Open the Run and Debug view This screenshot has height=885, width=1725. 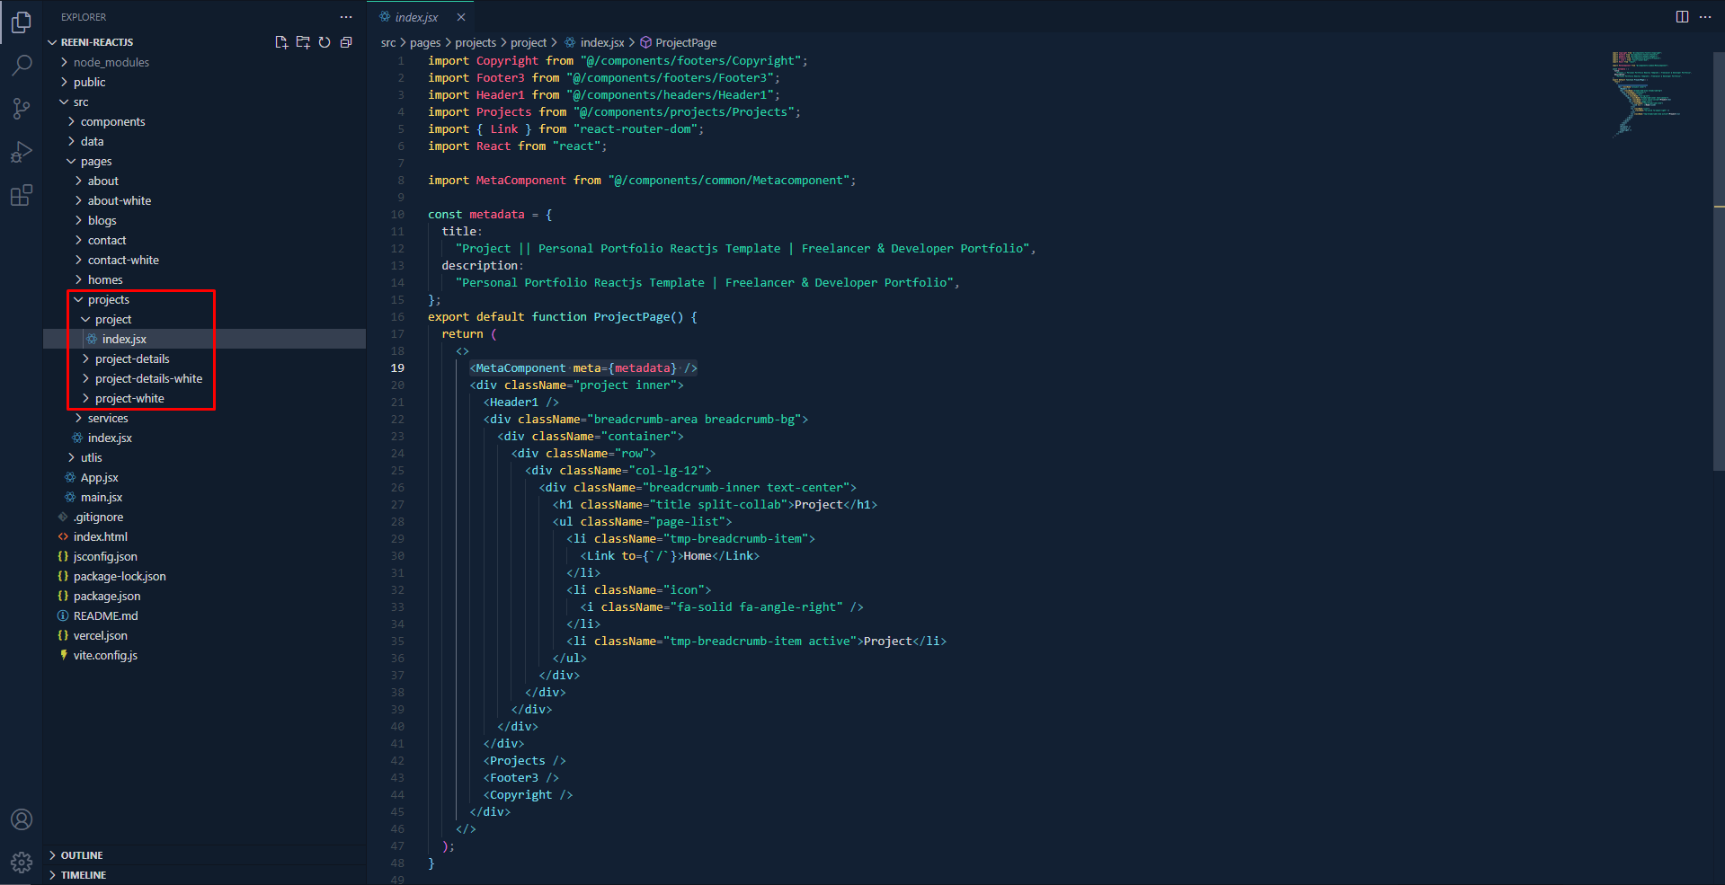(x=22, y=152)
